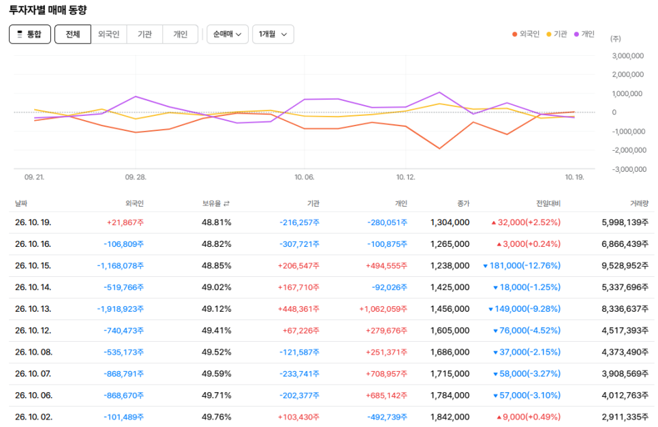Click the 10. 12. date marker on chart

pos(406,177)
